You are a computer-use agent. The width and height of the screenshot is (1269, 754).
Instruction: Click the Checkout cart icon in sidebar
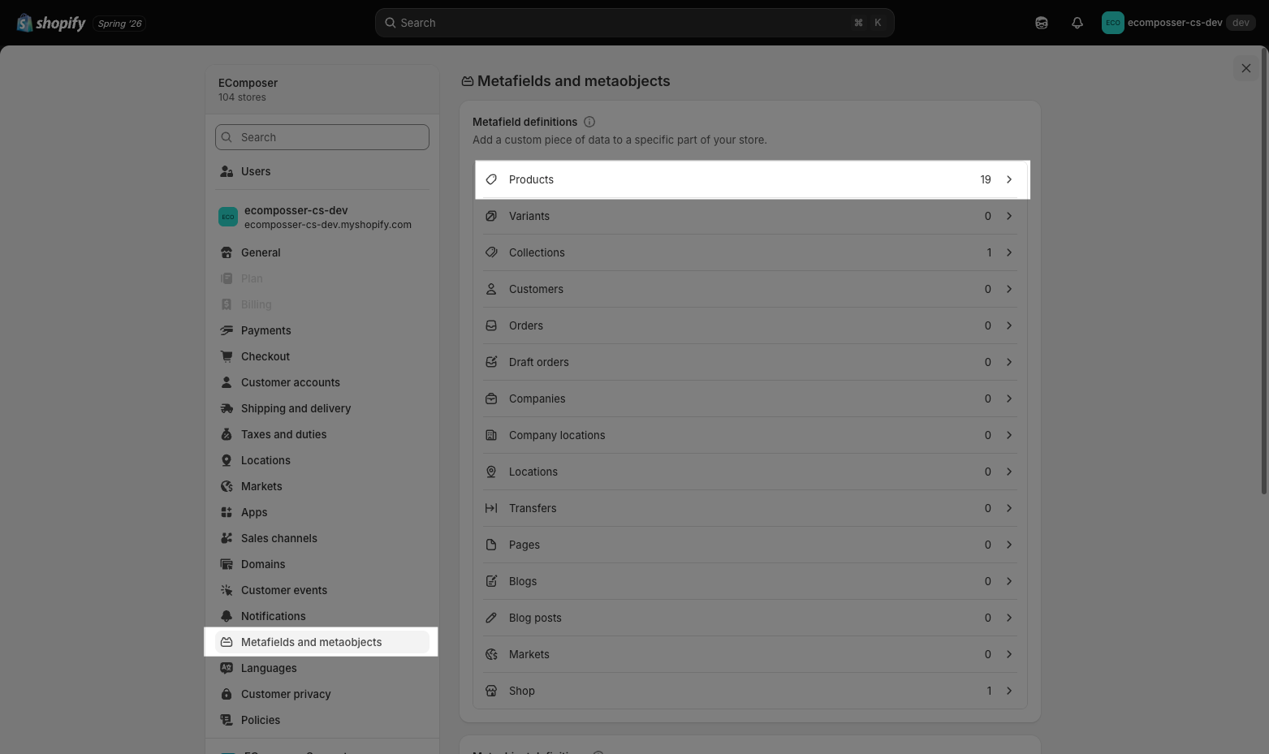coord(227,356)
